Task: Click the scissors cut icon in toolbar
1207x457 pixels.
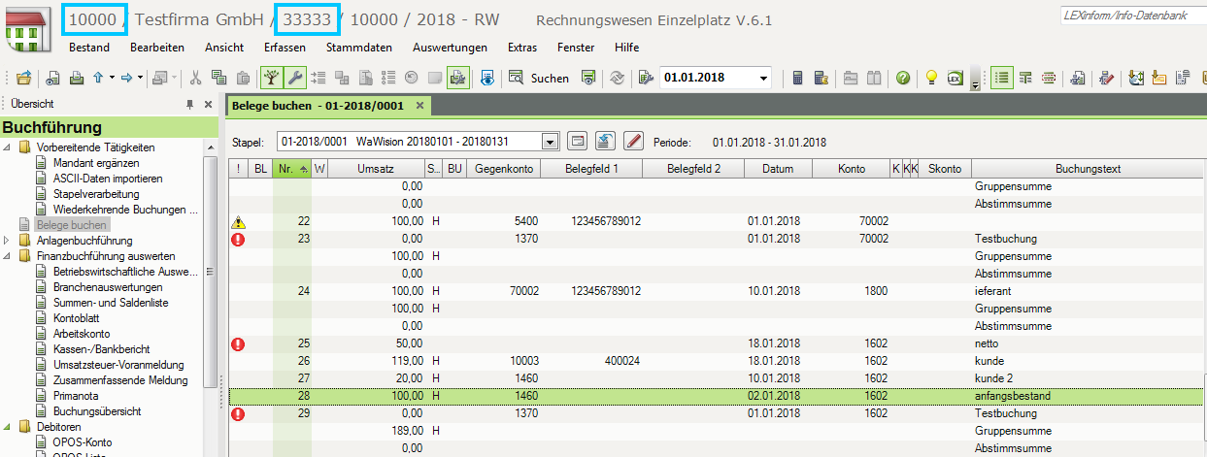Action: point(196,79)
